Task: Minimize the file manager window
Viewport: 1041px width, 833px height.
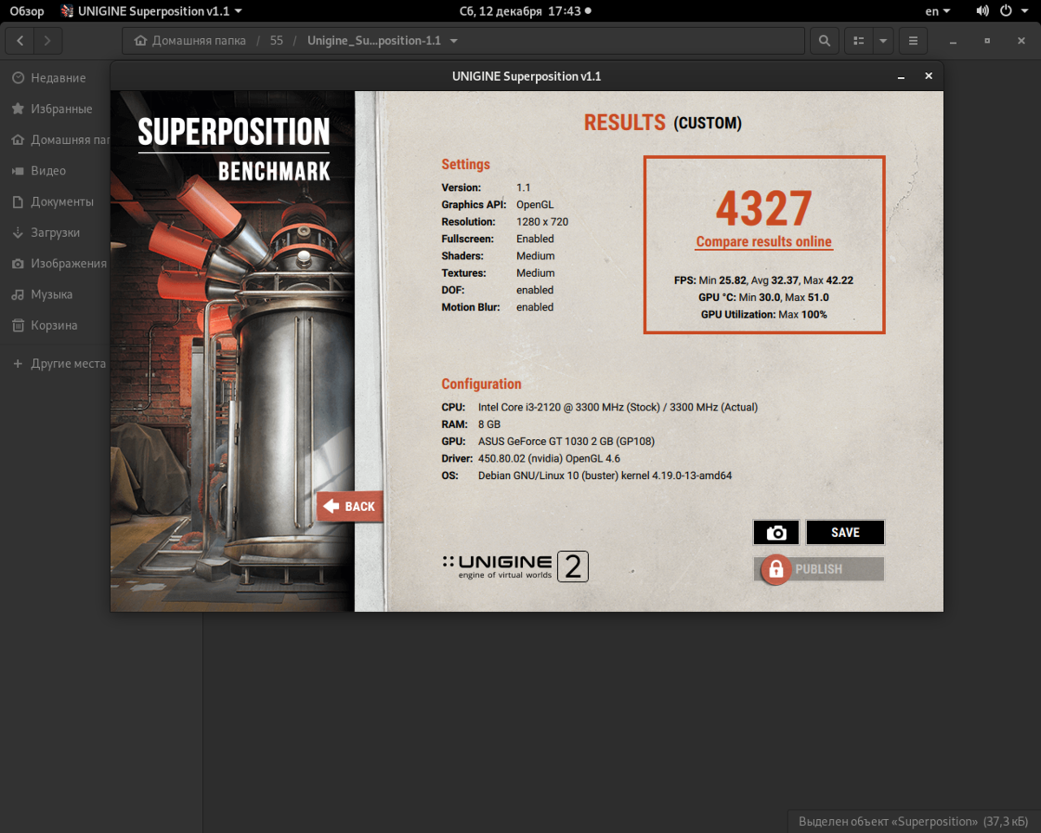Action: tap(953, 41)
